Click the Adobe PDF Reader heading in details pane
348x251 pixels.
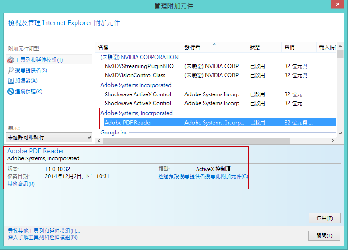36,151
